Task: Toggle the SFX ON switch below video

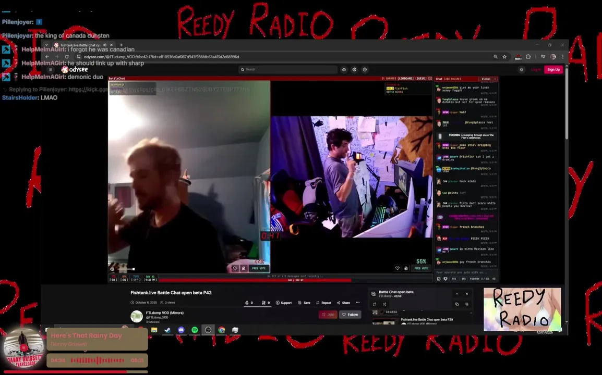Action: (124, 278)
